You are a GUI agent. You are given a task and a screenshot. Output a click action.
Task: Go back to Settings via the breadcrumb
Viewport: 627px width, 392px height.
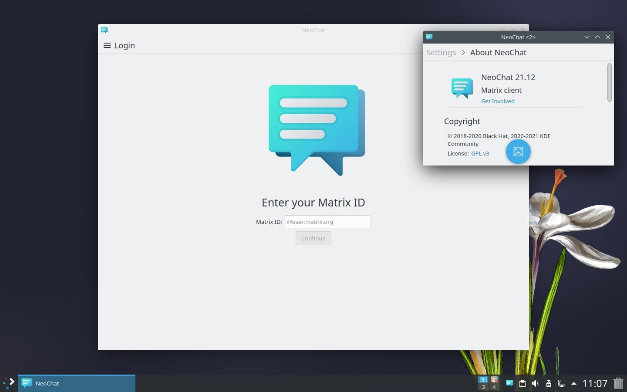click(441, 52)
